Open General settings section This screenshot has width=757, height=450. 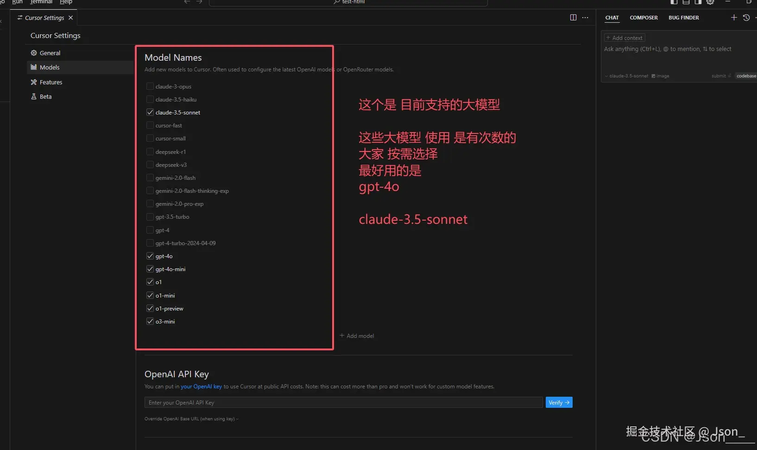(x=80, y=53)
